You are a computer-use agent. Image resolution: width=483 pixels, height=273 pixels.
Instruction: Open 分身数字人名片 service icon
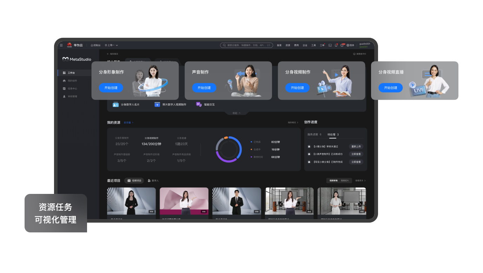tap(115, 104)
